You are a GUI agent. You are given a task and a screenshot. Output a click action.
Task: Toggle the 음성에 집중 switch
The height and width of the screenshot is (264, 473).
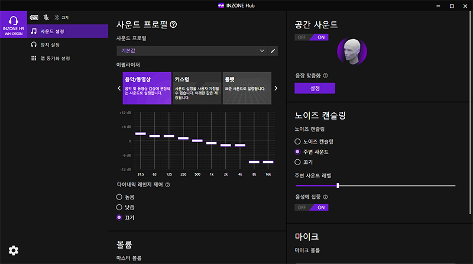click(x=312, y=208)
